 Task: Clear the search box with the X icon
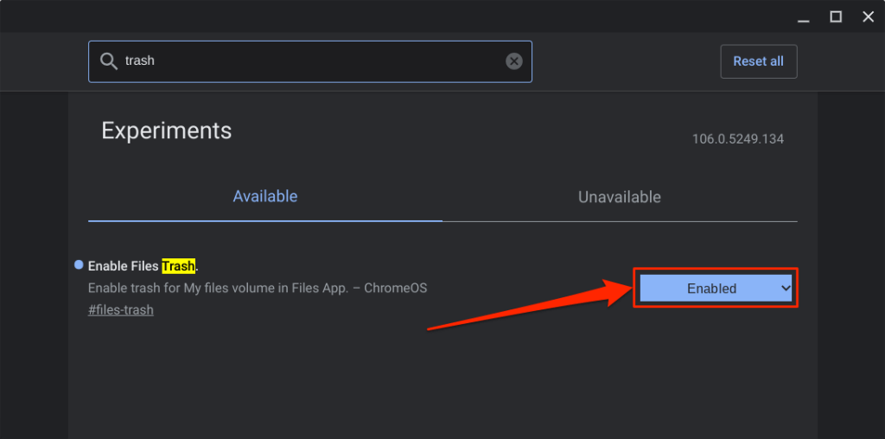tap(514, 61)
